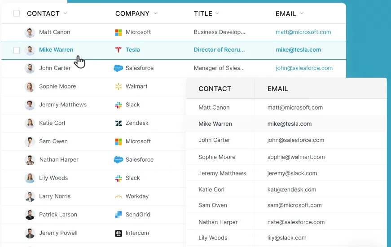Click Sophie Moore's avatar photo
391x247 pixels.
click(x=30, y=87)
